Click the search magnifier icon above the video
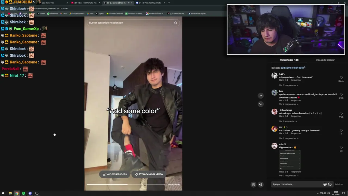 click(x=176, y=23)
